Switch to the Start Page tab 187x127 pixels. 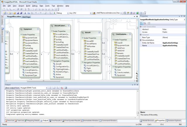click(26, 17)
